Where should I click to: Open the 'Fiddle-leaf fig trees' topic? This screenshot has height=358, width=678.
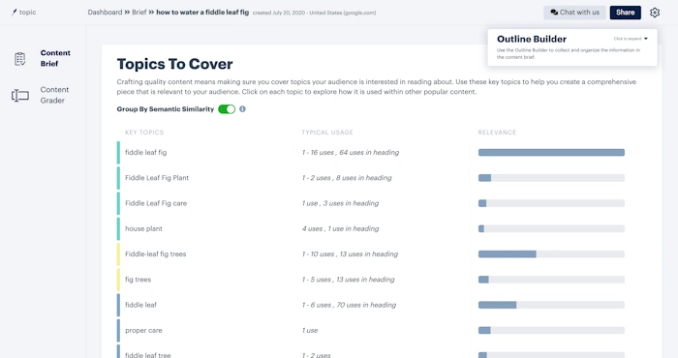pyautogui.click(x=156, y=254)
